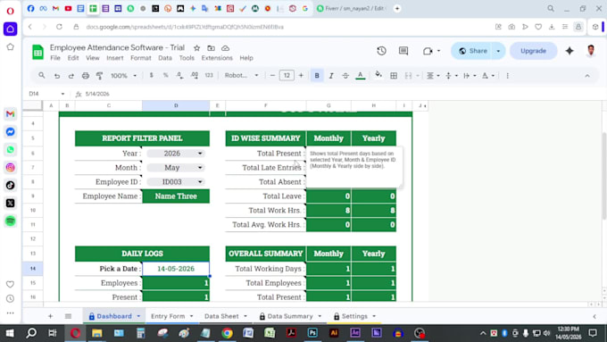This screenshot has width=607, height=342.
Task: Open the borders tool
Action: point(394,76)
